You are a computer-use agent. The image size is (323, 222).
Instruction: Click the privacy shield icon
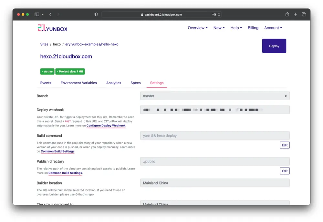(96, 15)
